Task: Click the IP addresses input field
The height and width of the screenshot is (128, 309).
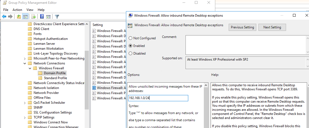Action: (158, 98)
